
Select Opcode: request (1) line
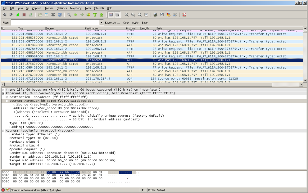pos(27,149)
